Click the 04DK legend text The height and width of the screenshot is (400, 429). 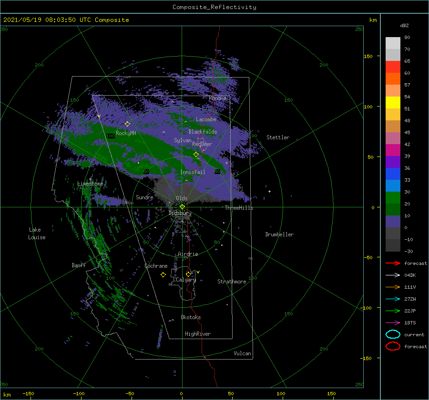pyautogui.click(x=410, y=275)
